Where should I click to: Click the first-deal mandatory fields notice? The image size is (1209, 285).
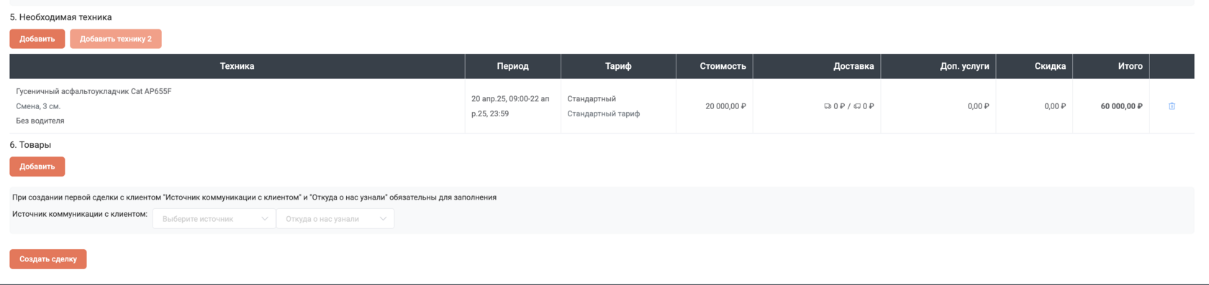(x=254, y=197)
